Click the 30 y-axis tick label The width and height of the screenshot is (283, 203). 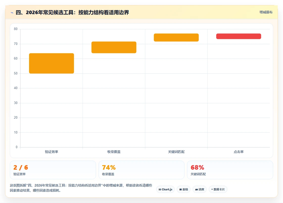(16, 103)
